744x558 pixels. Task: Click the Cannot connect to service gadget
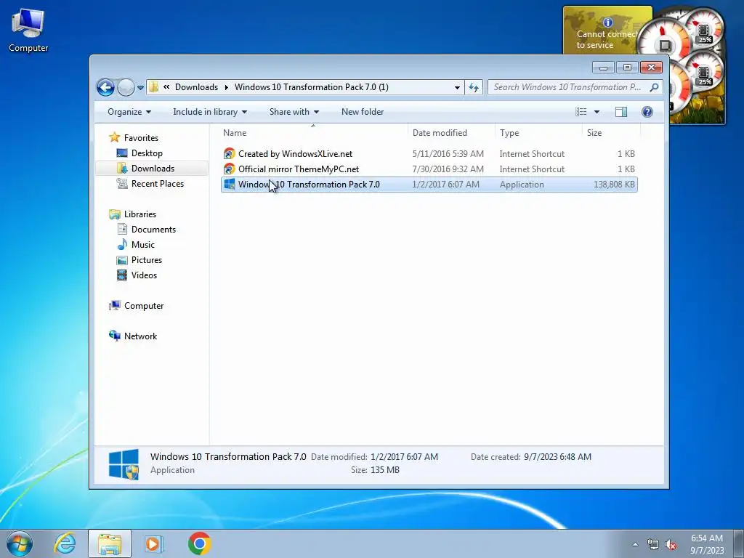tap(602, 31)
